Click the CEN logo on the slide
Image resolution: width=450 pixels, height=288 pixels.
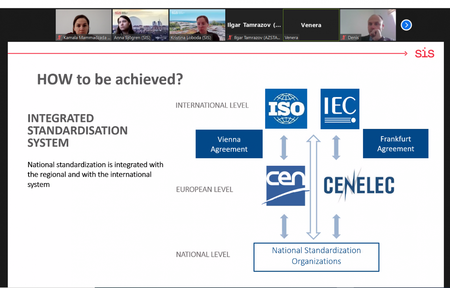[x=286, y=186]
